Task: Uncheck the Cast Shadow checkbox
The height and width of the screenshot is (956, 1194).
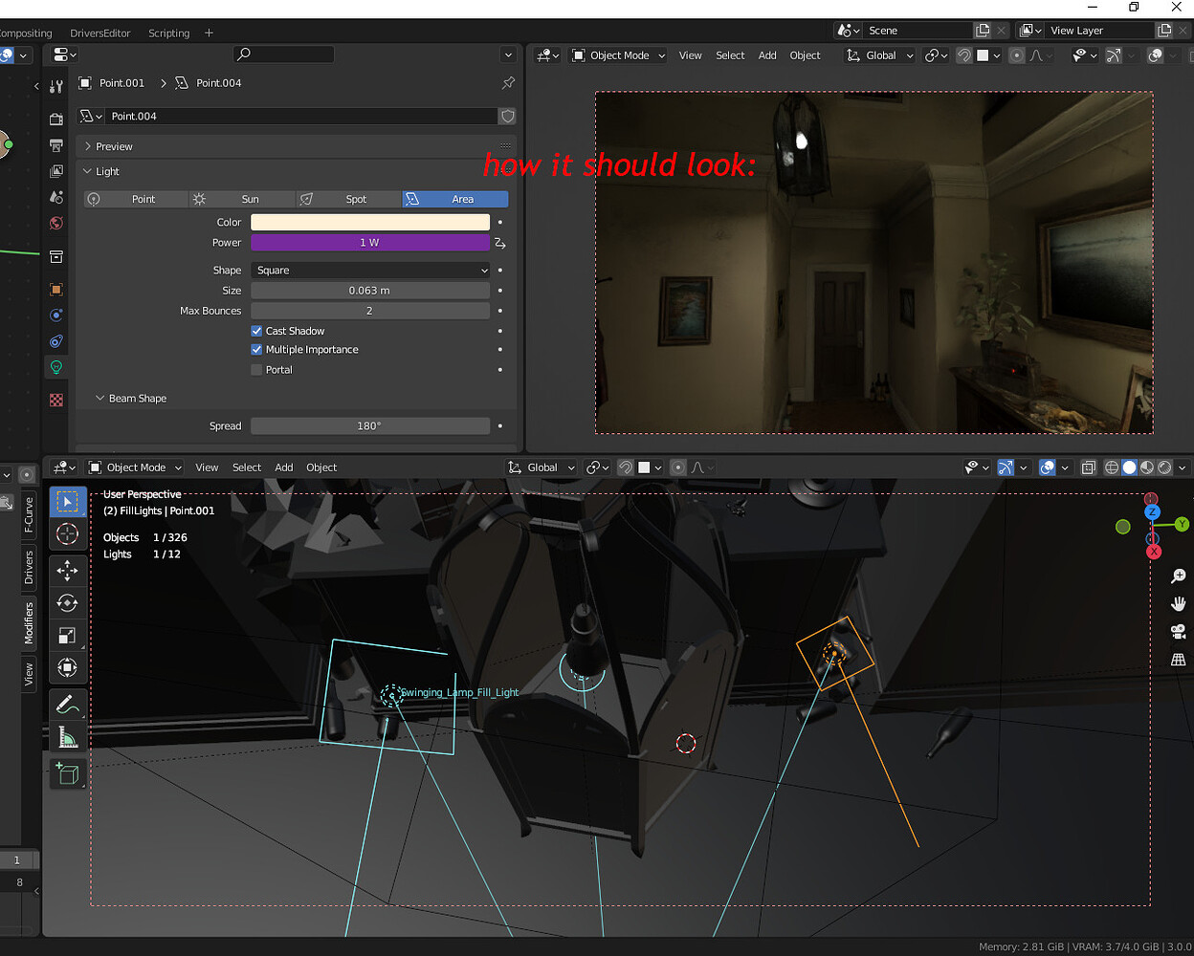Action: pos(256,331)
